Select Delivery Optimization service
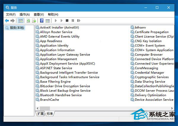Screen dimensions: 178x126 pos(148,95)
